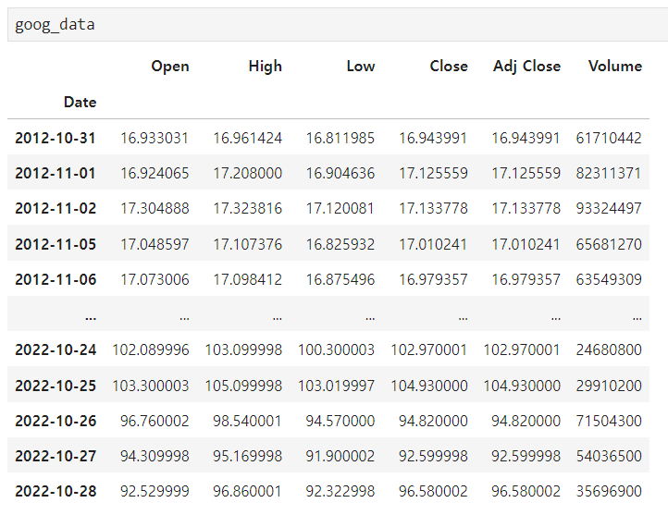The image size is (668, 515).
Task: Click Volume value 29910200
Action: pyautogui.click(x=609, y=386)
